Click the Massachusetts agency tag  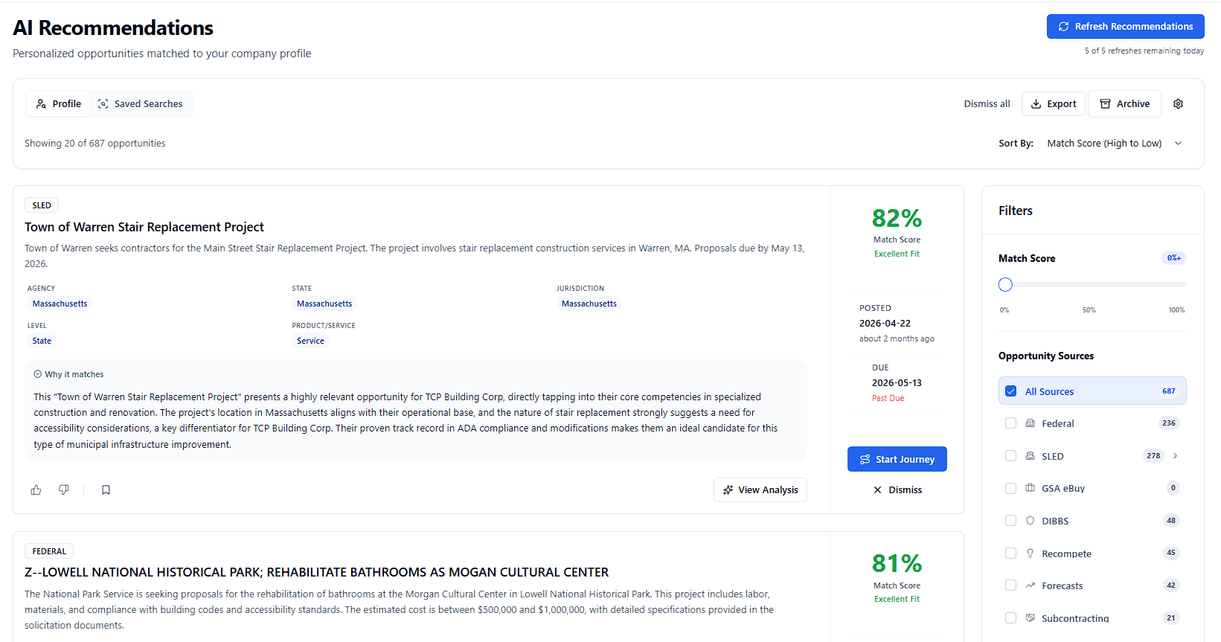coord(60,304)
